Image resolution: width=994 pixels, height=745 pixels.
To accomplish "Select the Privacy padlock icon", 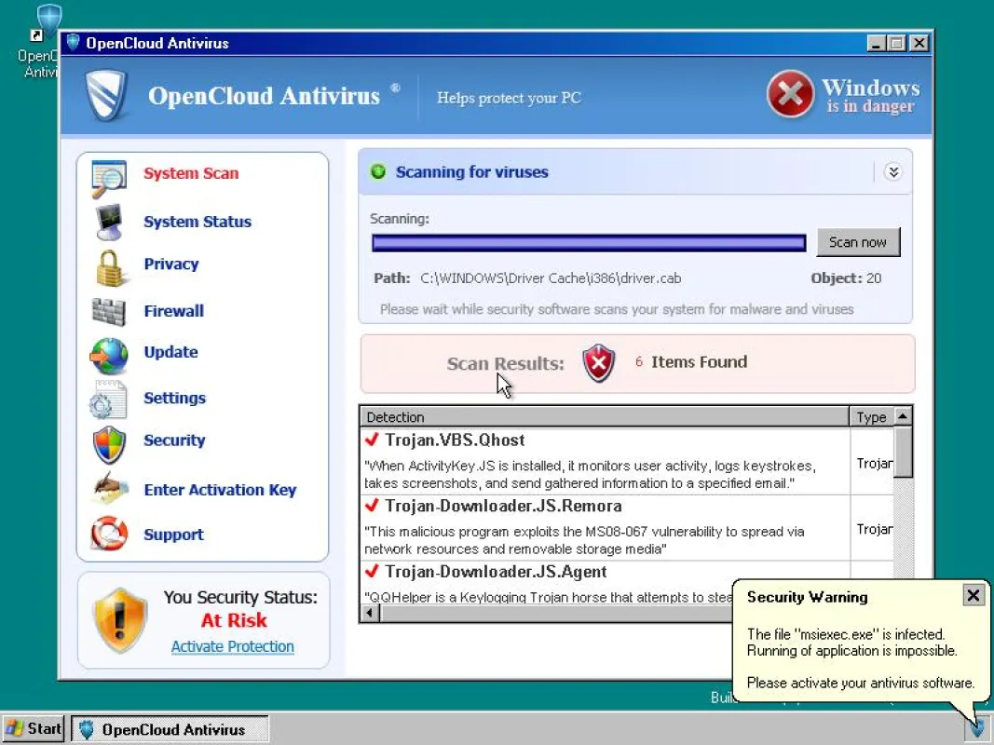I will tap(109, 268).
